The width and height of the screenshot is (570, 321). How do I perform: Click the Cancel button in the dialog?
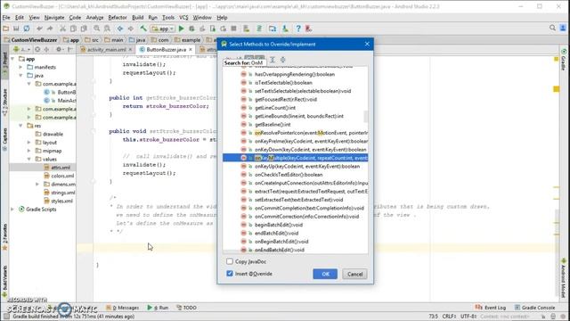tap(354, 274)
